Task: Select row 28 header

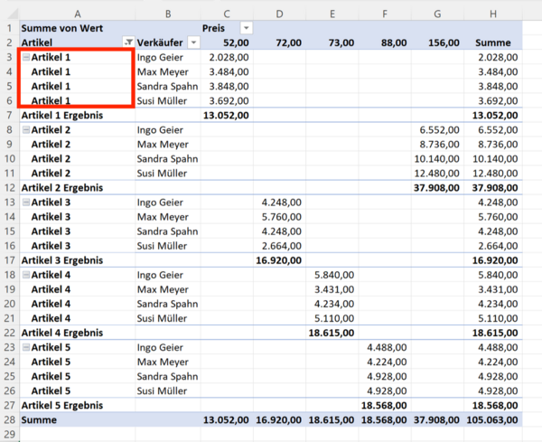Action: (9, 420)
